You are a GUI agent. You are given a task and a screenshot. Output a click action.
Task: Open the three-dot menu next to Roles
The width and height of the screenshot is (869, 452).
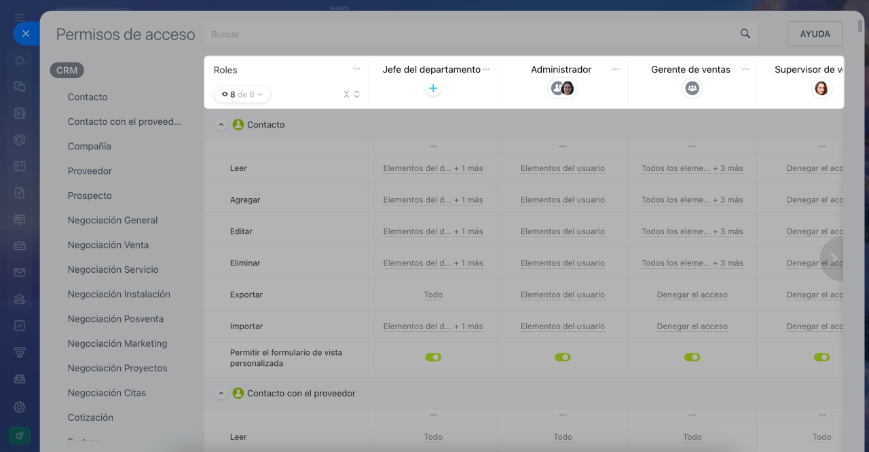[x=356, y=69]
